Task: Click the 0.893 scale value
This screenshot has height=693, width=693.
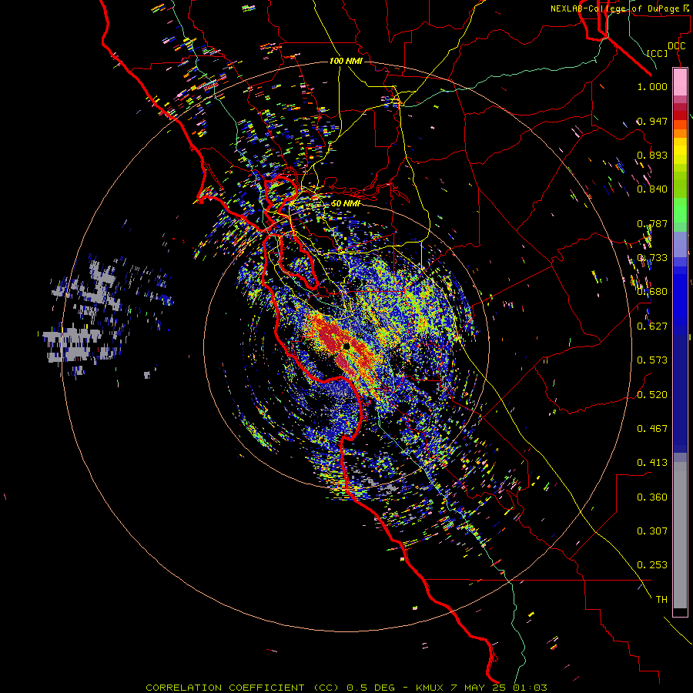Action: [x=652, y=155]
